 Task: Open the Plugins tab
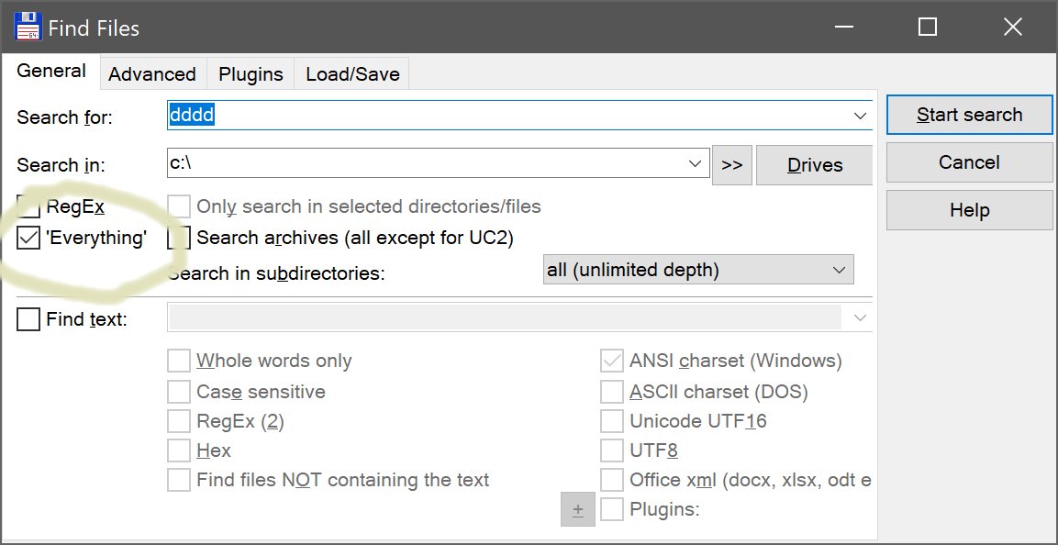click(x=251, y=74)
